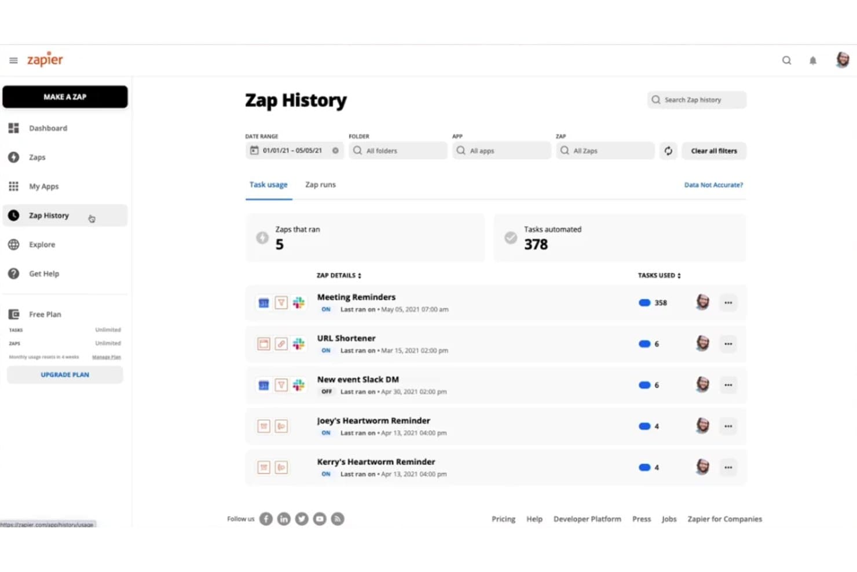Open the notifications bell
Image resolution: width=857 pixels, height=572 pixels.
[813, 60]
